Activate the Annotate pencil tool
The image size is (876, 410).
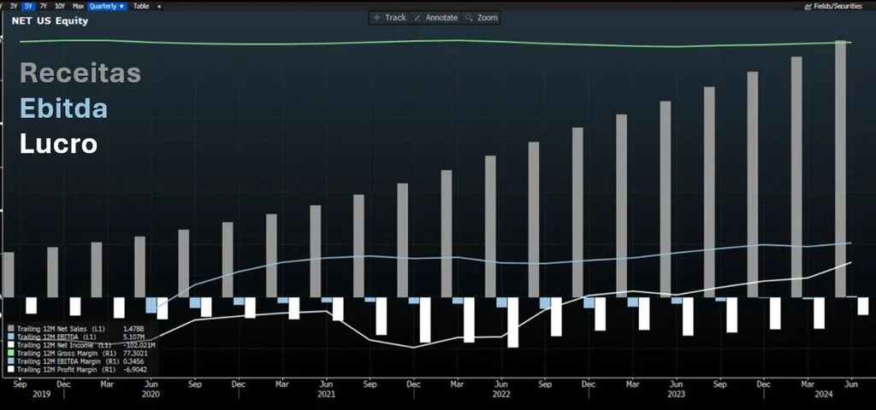(435, 18)
